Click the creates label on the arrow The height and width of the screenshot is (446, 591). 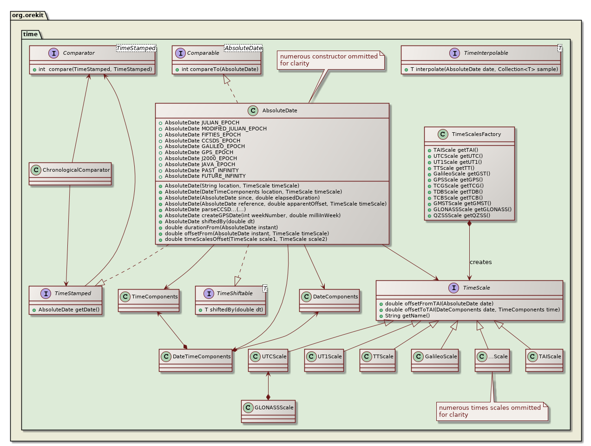click(480, 262)
